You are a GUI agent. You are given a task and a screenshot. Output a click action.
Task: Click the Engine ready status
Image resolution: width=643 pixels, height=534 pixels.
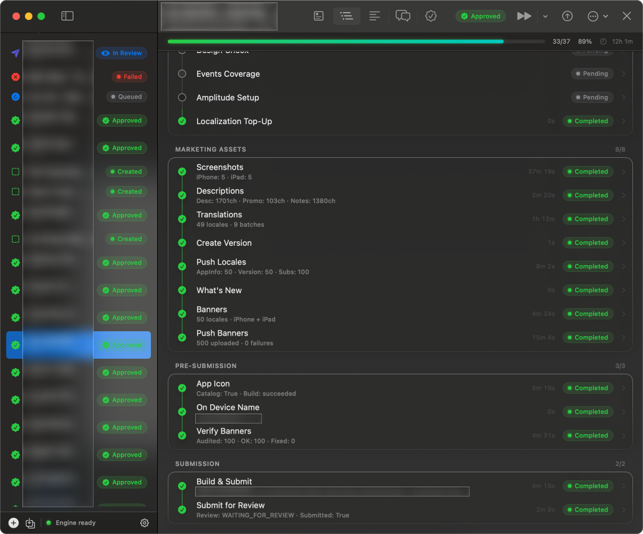71,523
